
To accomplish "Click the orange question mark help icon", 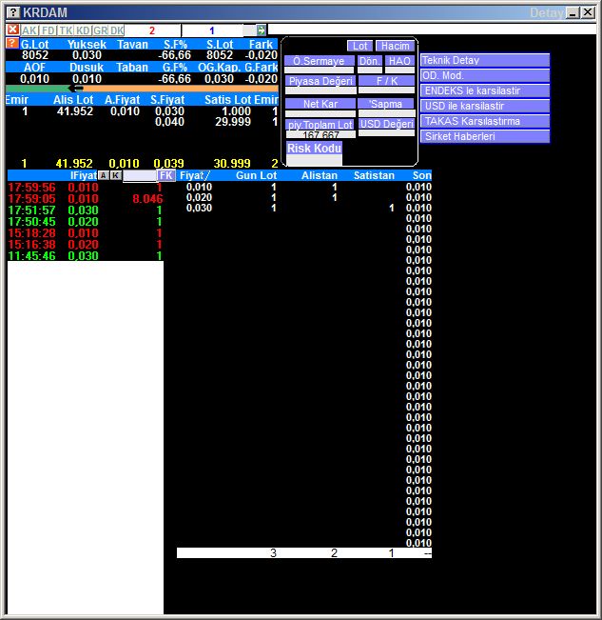I will click(x=11, y=44).
